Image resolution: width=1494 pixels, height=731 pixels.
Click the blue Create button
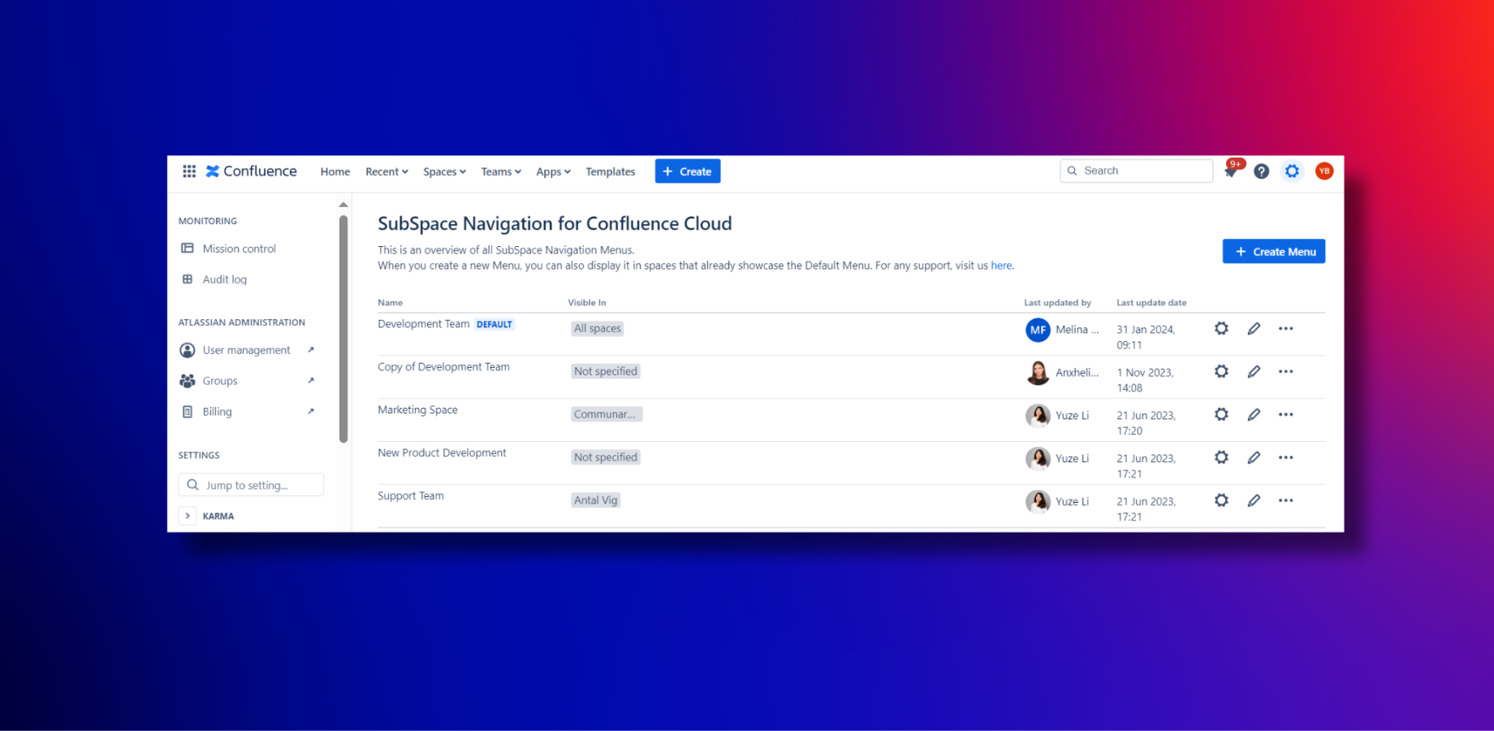[x=688, y=171]
